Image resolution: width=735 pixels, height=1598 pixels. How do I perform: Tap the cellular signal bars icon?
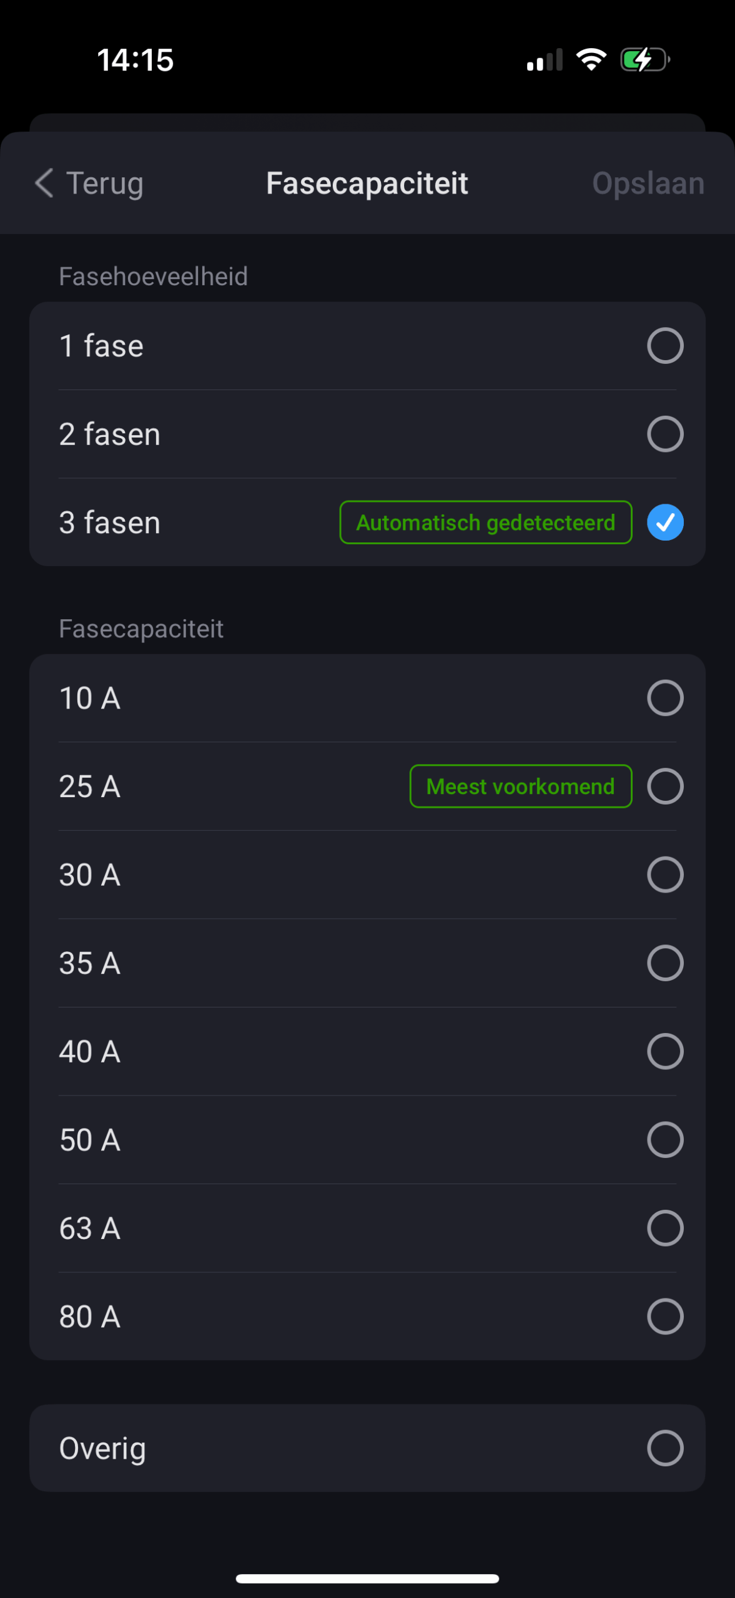click(545, 60)
